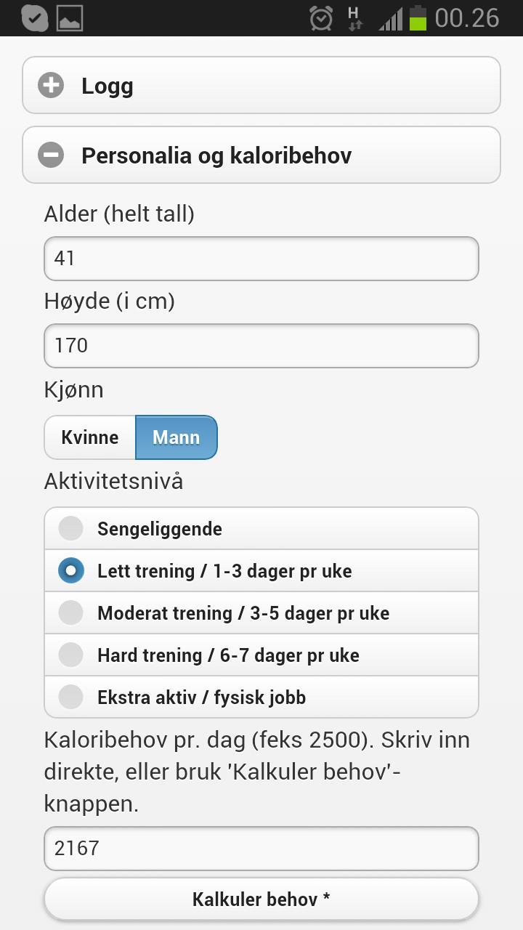
Task: Select the kaloribehov field showing 2167
Action: (x=261, y=848)
